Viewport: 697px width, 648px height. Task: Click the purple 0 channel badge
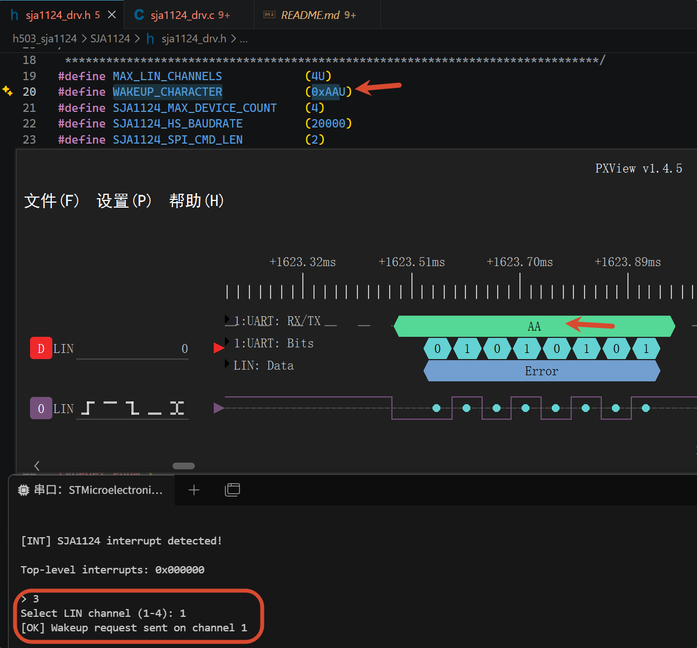pos(41,408)
